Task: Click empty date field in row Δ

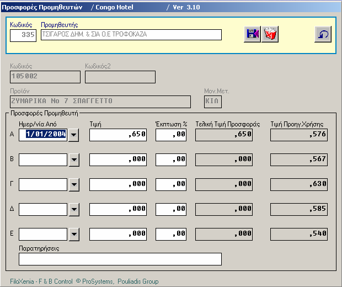Action: [43, 210]
